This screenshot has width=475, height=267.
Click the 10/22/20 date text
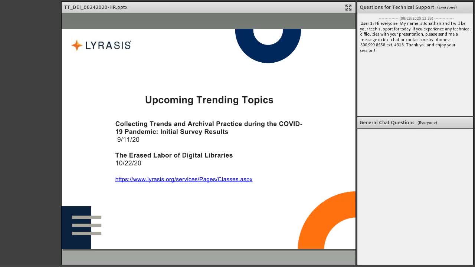coord(128,163)
